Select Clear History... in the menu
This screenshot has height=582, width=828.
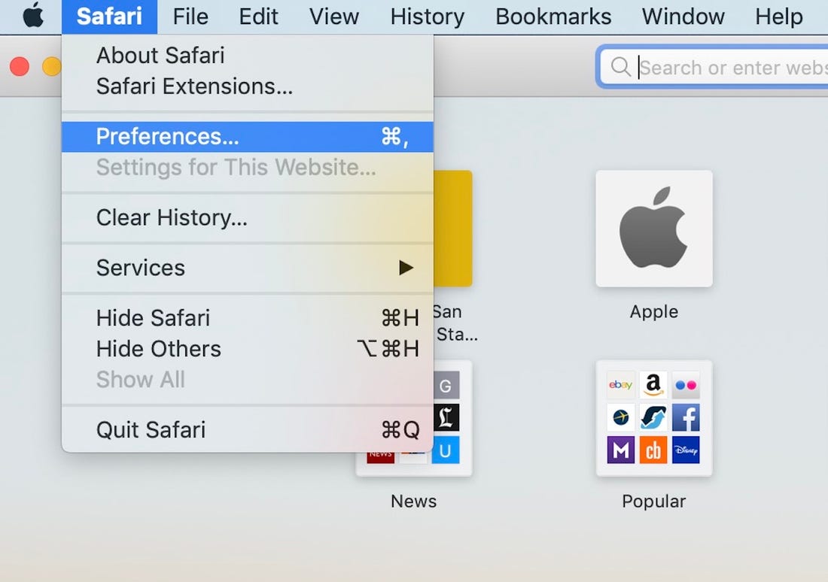click(x=172, y=217)
